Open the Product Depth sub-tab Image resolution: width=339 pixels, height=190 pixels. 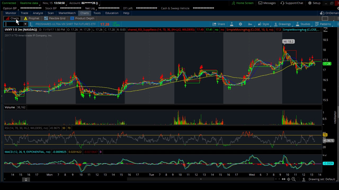point(82,18)
